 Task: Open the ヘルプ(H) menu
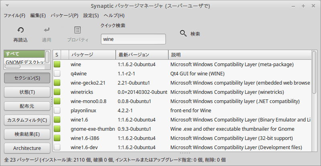tap(114, 16)
